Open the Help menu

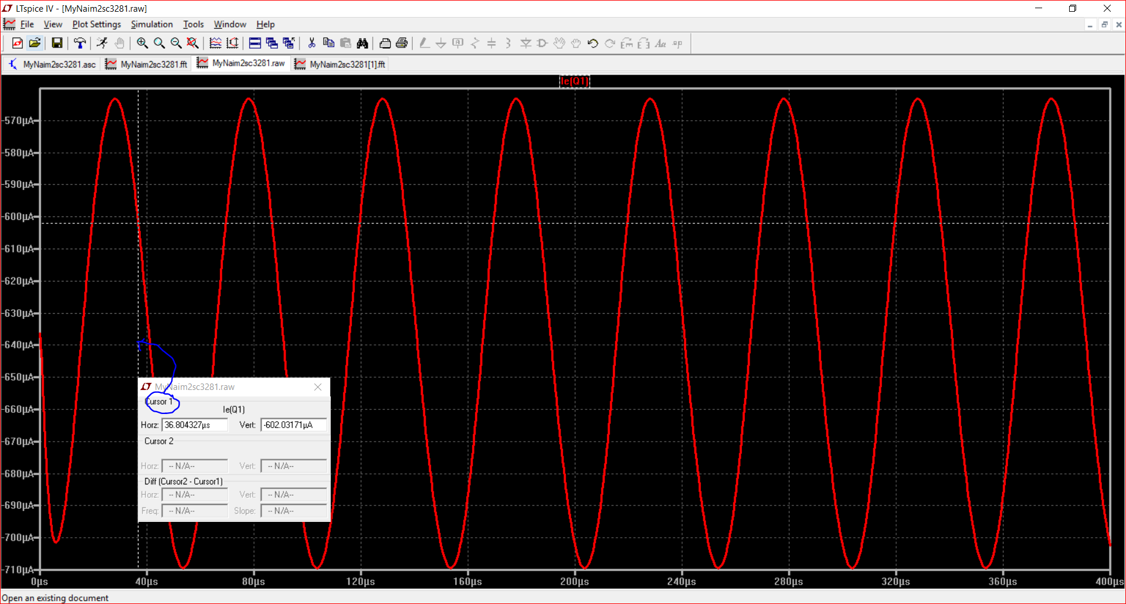click(266, 24)
